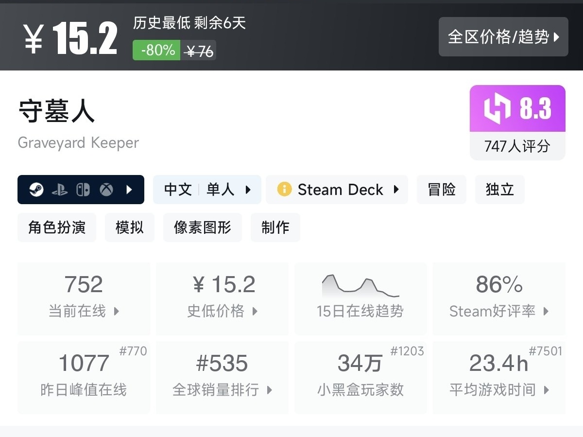
Task: Click the Xbox platform icon
Action: 106,190
